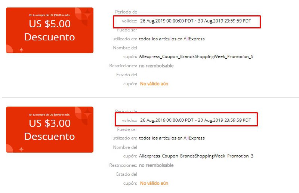Click 'todos los articulos en AliExpress' for first coupon

click(x=172, y=39)
